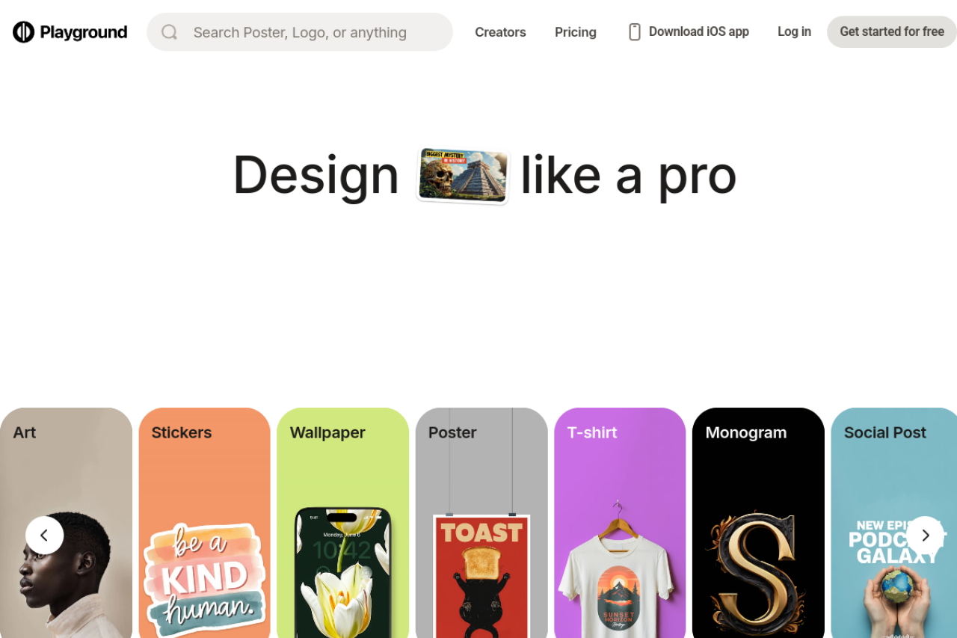Click the Playground logo icon
The width and height of the screenshot is (957, 638).
(x=23, y=32)
